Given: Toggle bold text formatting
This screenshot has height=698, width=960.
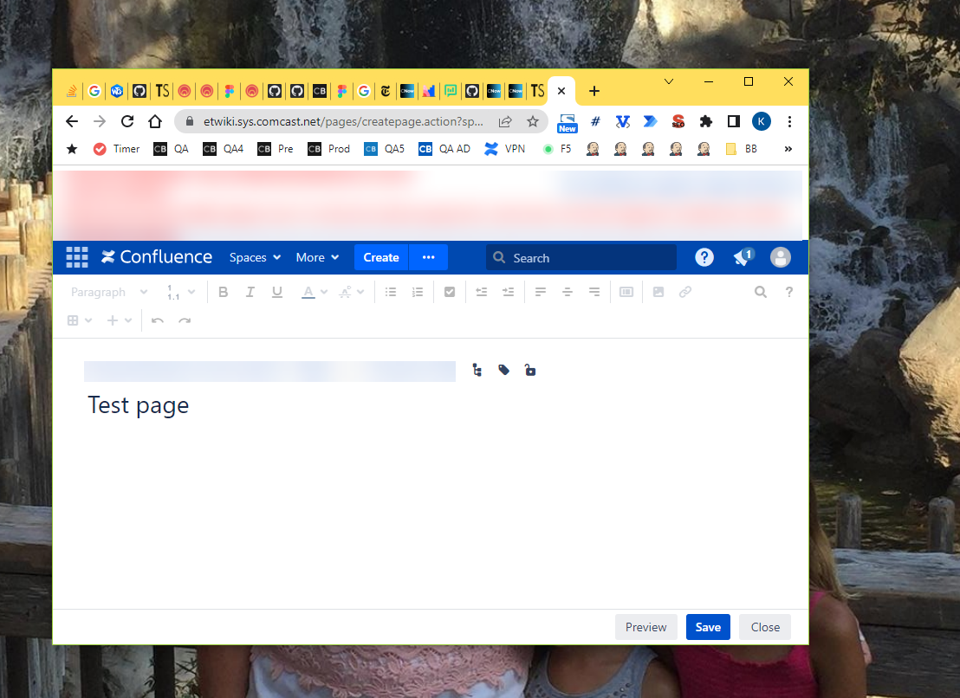Looking at the screenshot, I should (x=223, y=292).
